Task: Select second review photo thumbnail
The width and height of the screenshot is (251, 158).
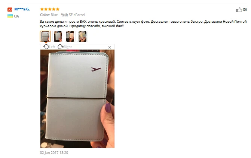Action: pyautogui.click(x=58, y=37)
